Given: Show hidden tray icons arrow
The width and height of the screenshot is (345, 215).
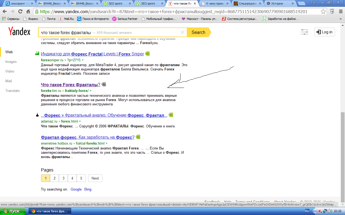Looking at the screenshot, I should tap(315, 211).
